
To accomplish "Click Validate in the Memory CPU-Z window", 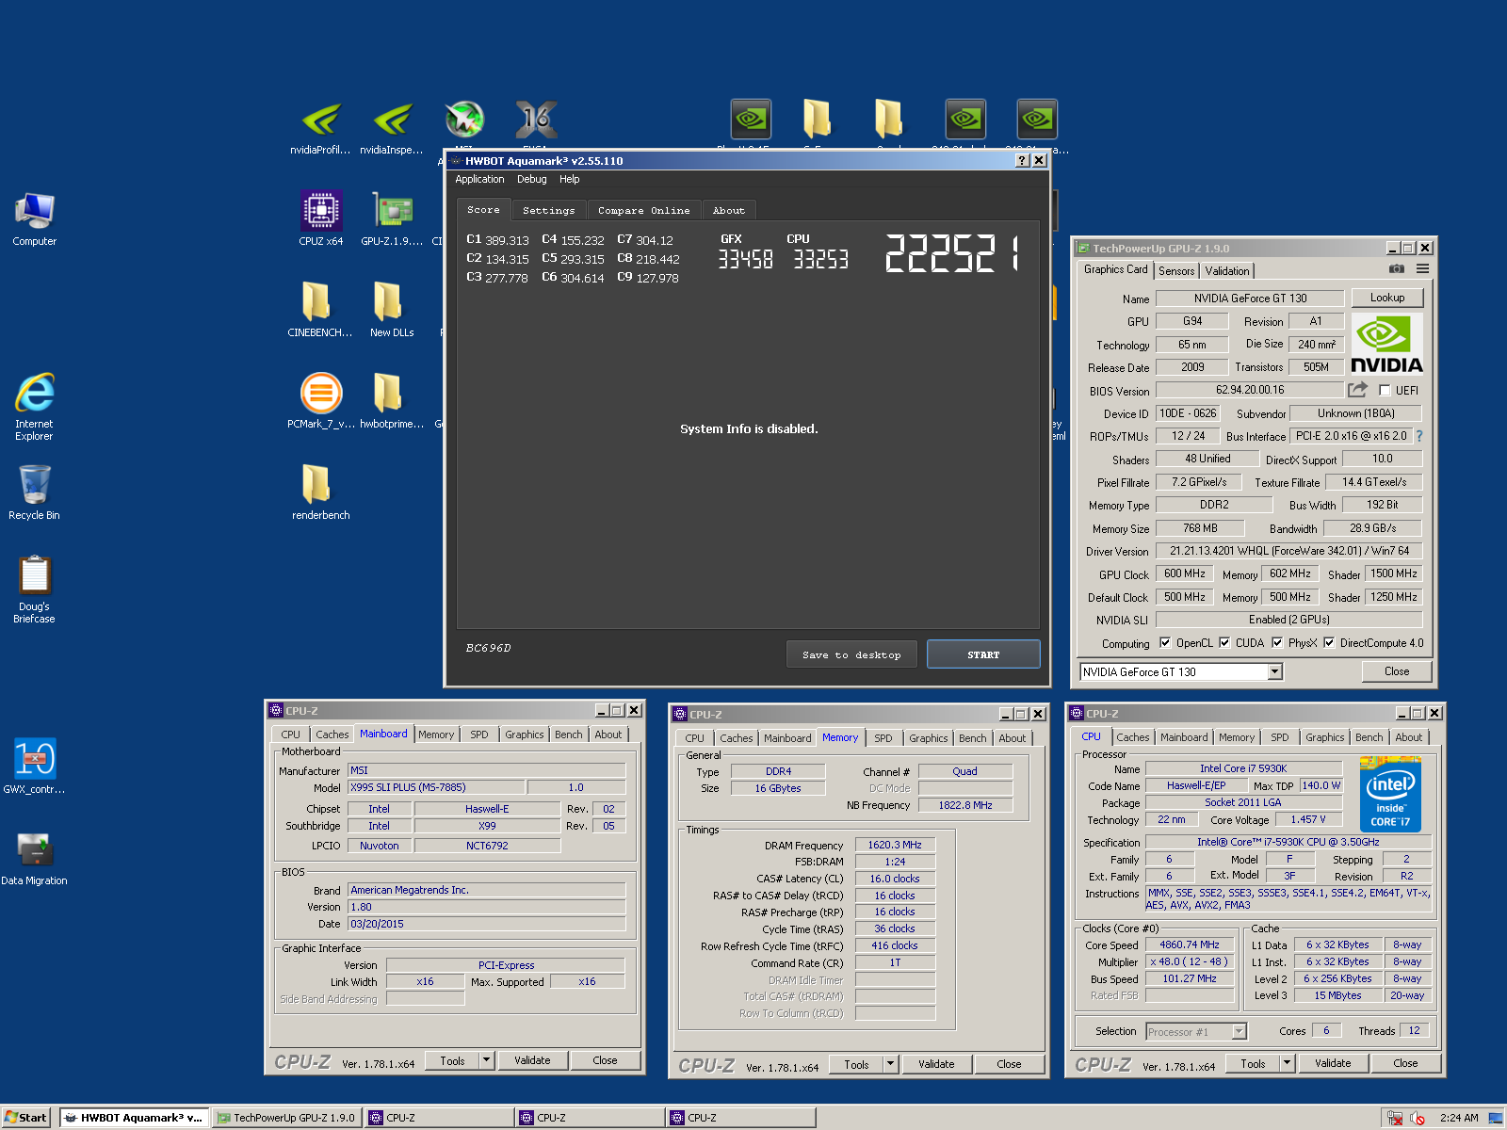I will [936, 1064].
